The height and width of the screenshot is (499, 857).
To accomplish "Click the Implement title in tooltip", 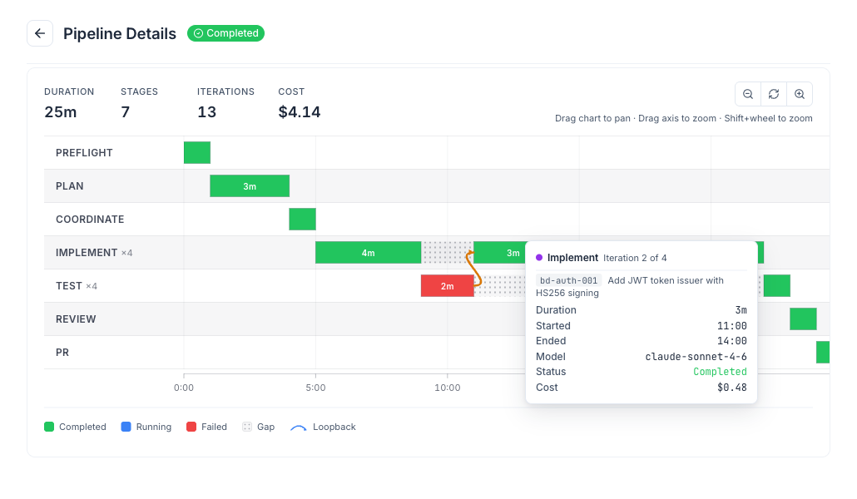I will (572, 258).
